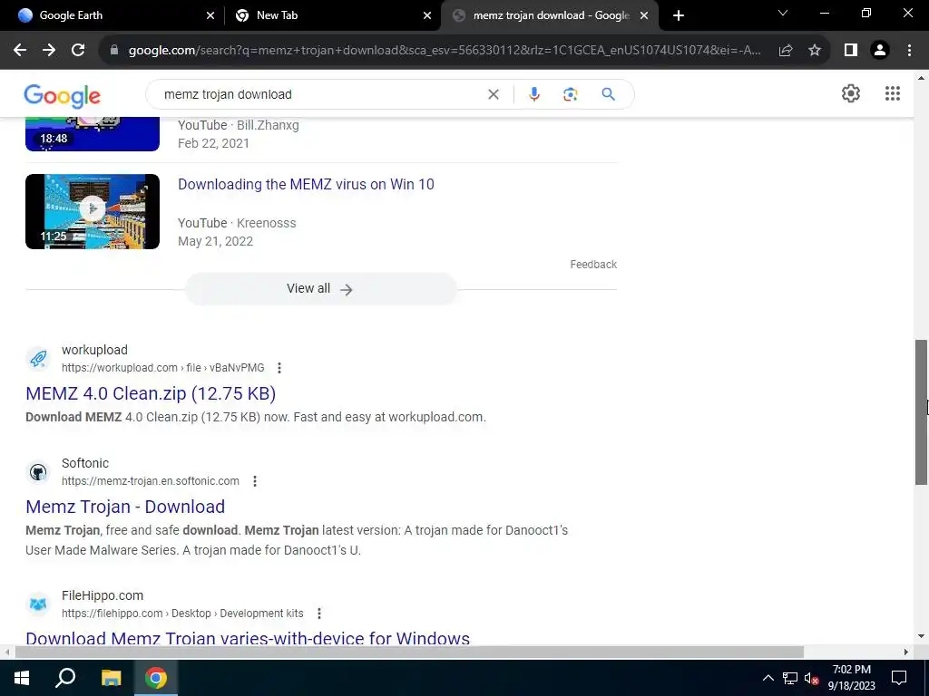
Task: Open Chrome three-dot menu
Action: tap(909, 51)
